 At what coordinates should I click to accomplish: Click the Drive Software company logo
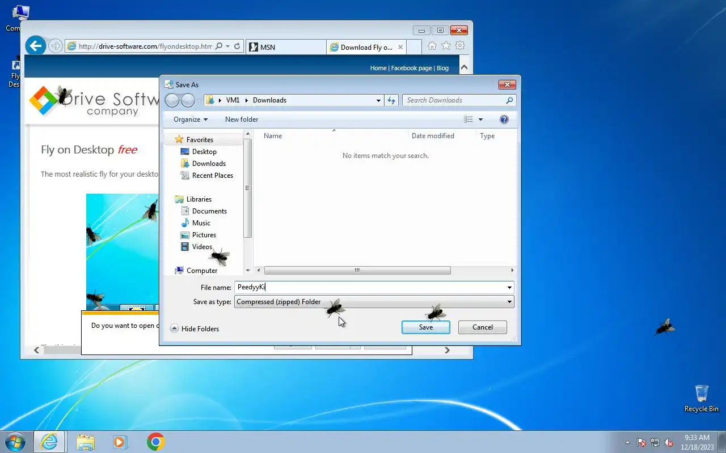pos(94,101)
